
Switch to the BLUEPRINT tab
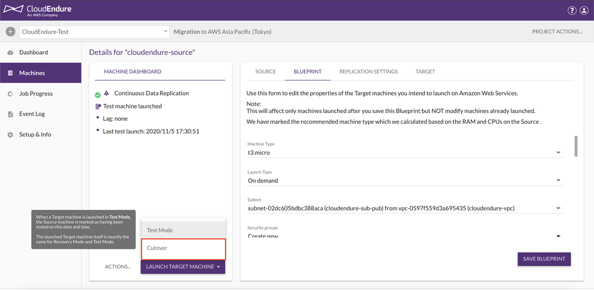[307, 72]
